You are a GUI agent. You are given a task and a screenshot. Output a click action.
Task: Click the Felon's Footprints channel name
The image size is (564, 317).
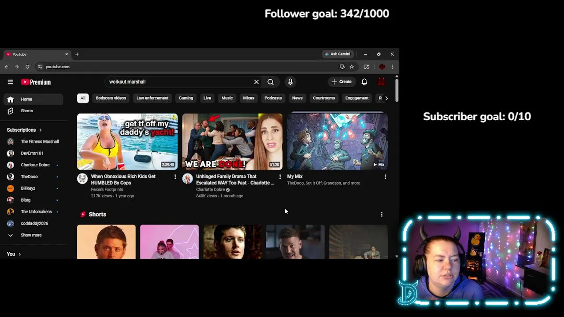point(107,189)
